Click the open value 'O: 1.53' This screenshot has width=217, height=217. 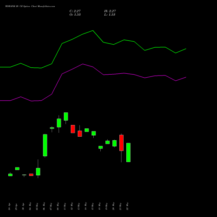coord(75,14)
